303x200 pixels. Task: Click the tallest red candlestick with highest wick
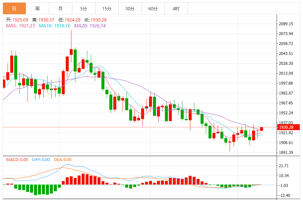click(x=71, y=52)
